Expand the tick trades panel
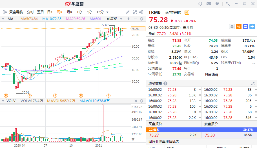The height and width of the screenshot is (148, 257). [253, 83]
